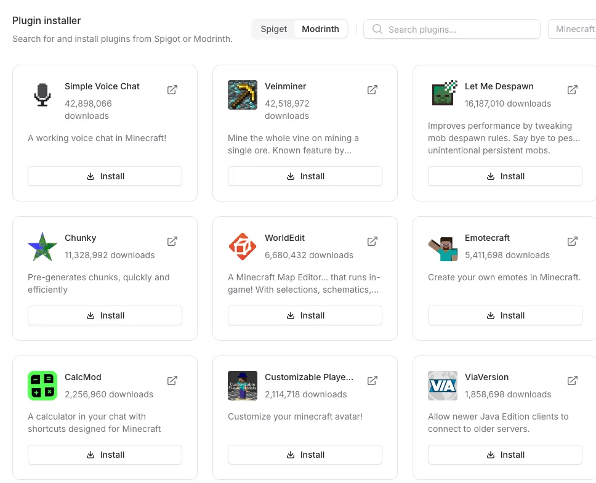Screen dimensions: 596x483
Task: Open CalcMod external link icon
Action: pos(172,380)
